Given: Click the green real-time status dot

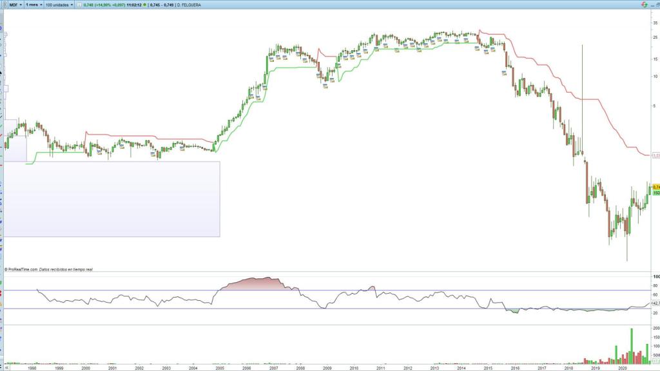Looking at the screenshot, I should point(145,4).
